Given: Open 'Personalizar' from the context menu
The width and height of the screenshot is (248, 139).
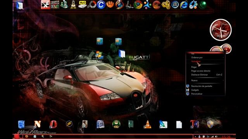Looking at the screenshot, I should point(197,94).
